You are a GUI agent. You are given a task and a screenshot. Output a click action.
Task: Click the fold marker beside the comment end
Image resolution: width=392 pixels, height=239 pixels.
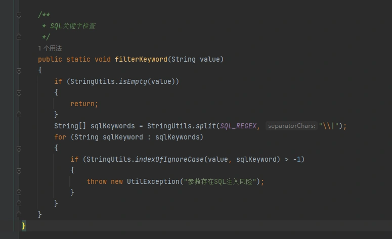pos(19,37)
